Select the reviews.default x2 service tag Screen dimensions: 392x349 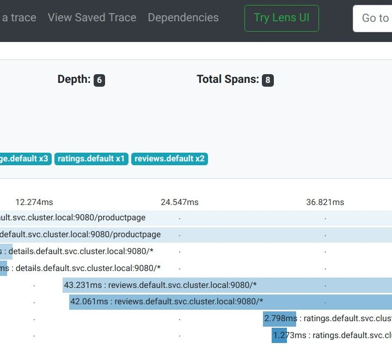pyautogui.click(x=169, y=159)
